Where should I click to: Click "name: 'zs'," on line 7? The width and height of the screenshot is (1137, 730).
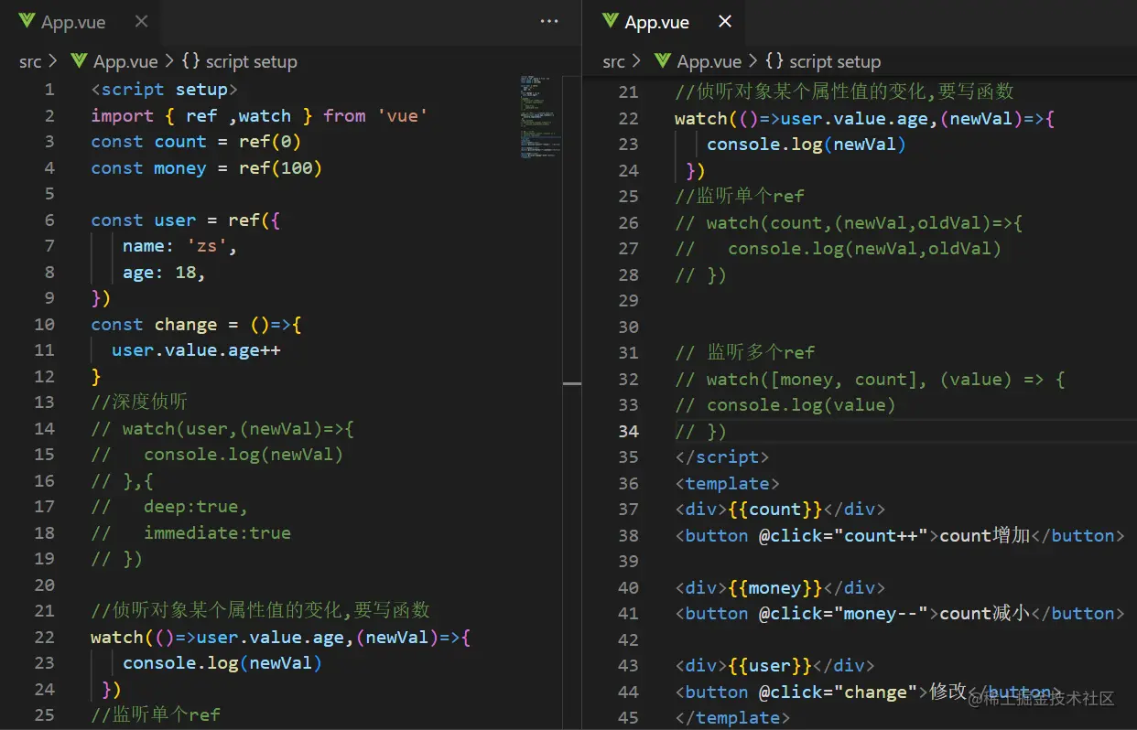[x=180, y=246]
